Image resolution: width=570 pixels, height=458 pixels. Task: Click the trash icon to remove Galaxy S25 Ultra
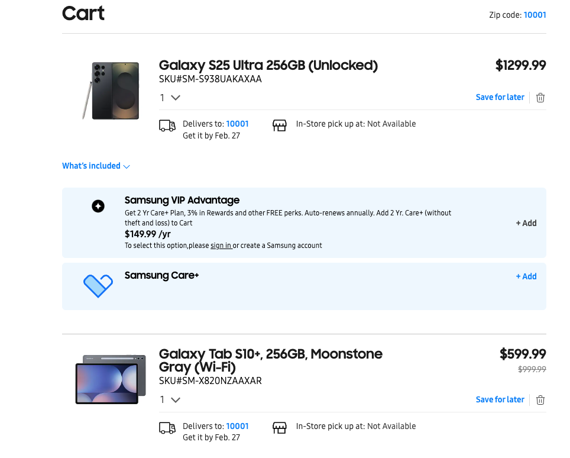(x=540, y=97)
